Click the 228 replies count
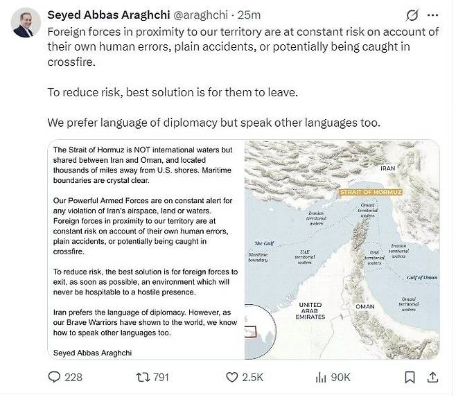456x397 pixels. click(73, 377)
